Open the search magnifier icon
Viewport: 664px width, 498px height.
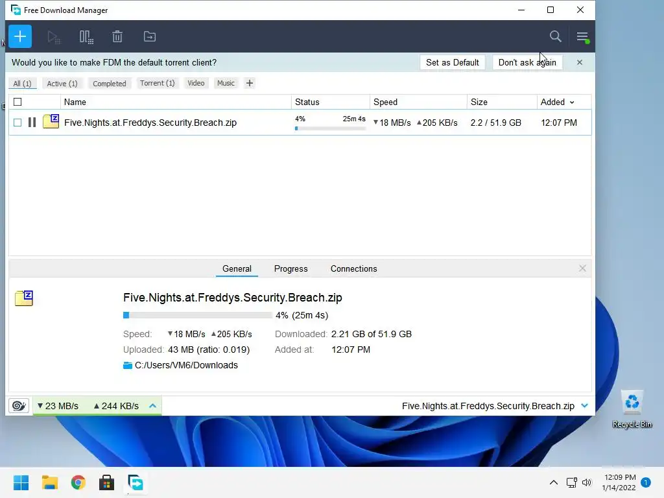click(555, 36)
